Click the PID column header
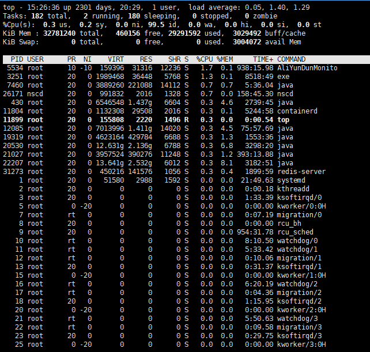Viewport: 370px width, 352px height. pyautogui.click(x=17, y=59)
